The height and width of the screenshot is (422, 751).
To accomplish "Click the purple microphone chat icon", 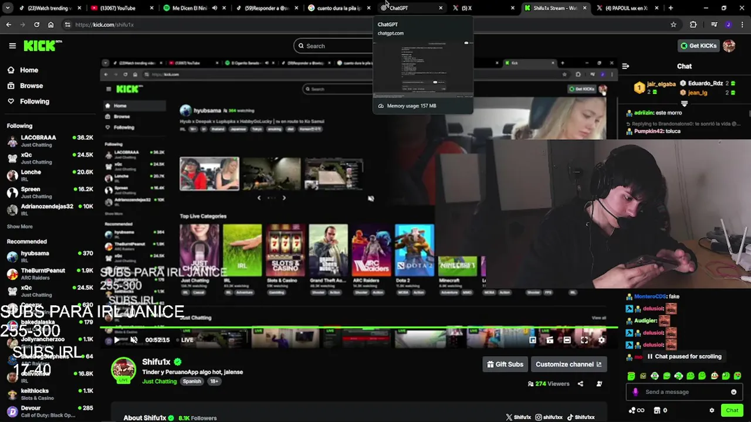I will coord(635,392).
